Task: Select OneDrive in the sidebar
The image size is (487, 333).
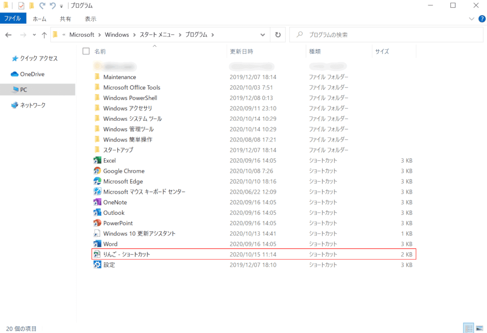Action: (32, 74)
